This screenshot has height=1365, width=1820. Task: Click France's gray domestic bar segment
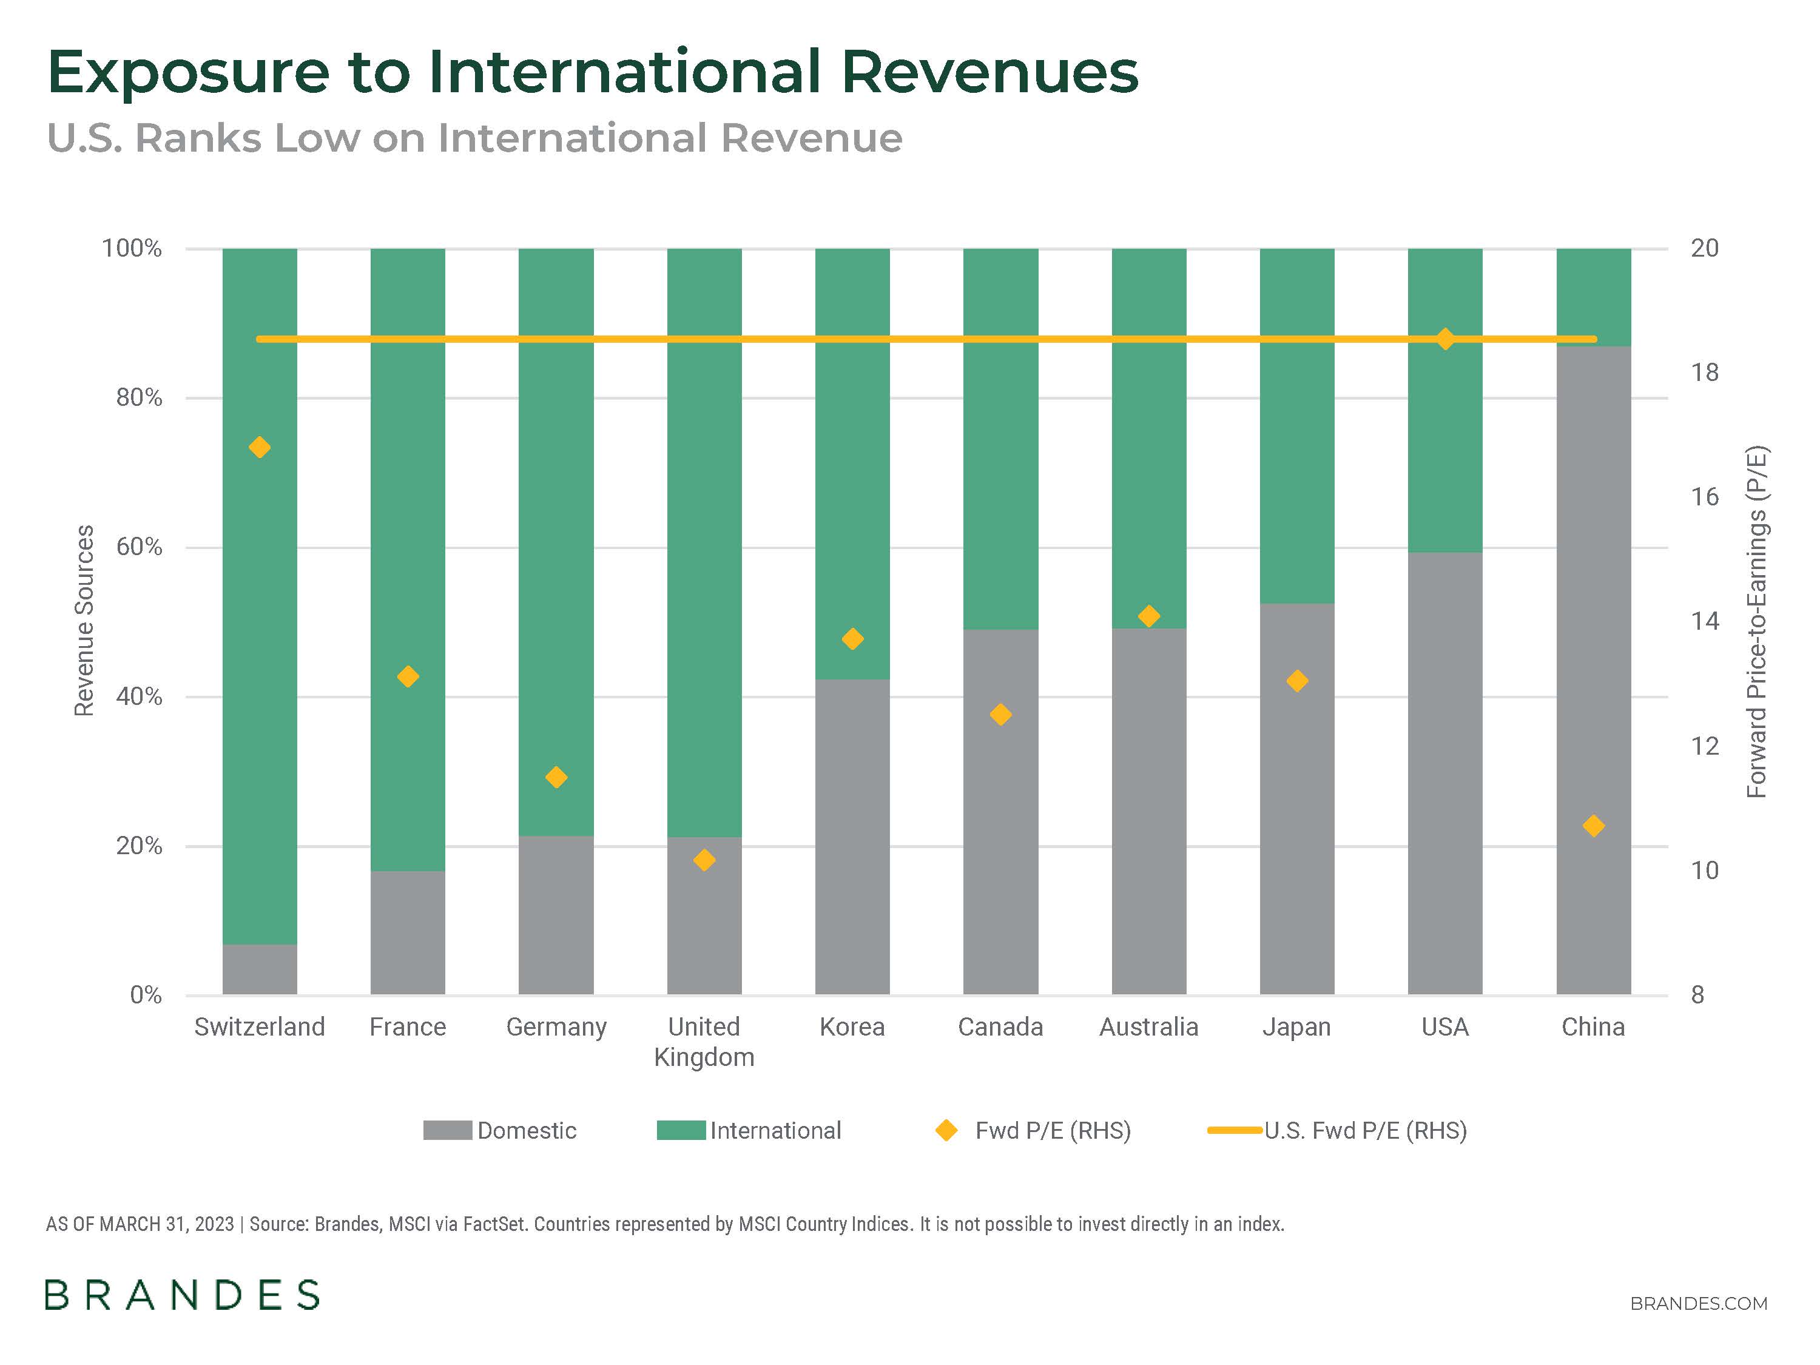(x=408, y=932)
